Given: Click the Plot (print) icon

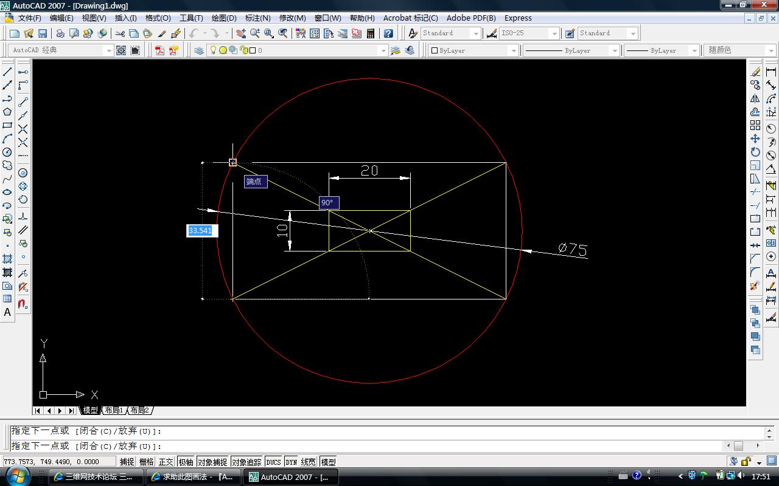Looking at the screenshot, I should coord(60,33).
